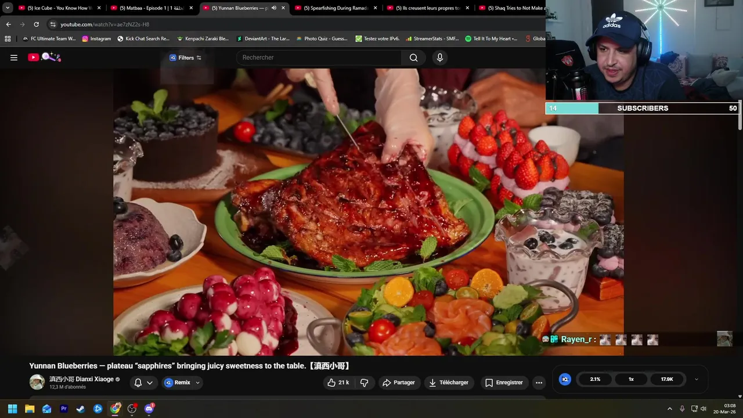
Task: Click the playing video frame
Action: pos(368,212)
